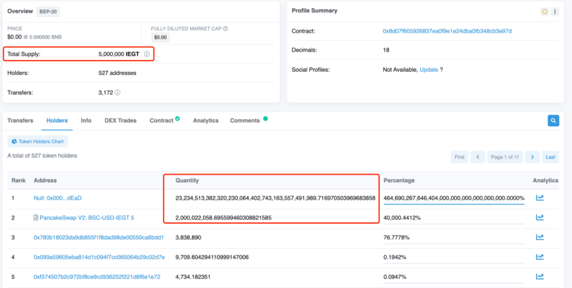This screenshot has width=572, height=288.
Task: Click the Token Holders Chart button
Action: pyautogui.click(x=38, y=141)
